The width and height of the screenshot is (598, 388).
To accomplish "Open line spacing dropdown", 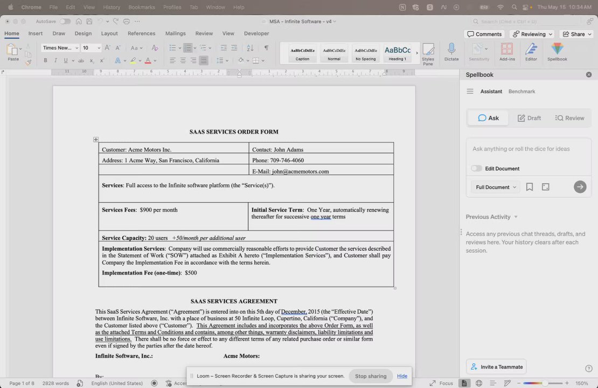I will pos(222,60).
